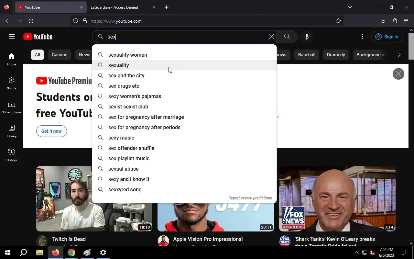
Task: Open a new browser tab
Action: [x=166, y=7]
